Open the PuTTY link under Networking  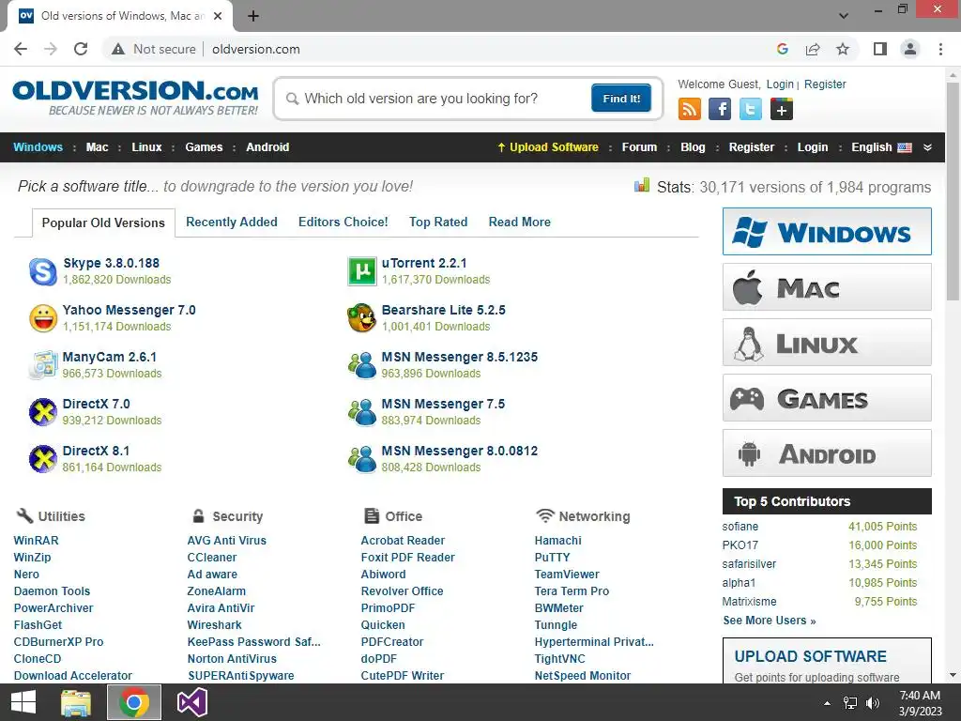[x=552, y=558]
